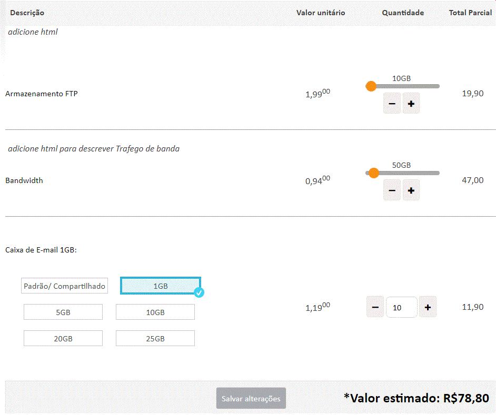
Task: Click the FTP storage slider handle
Action: point(371,86)
